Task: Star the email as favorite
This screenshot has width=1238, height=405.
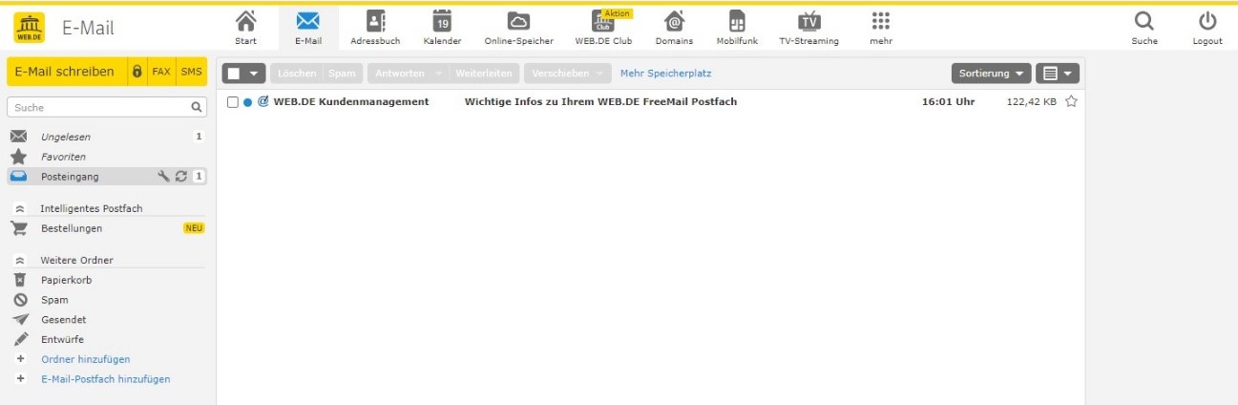Action: [x=1071, y=101]
